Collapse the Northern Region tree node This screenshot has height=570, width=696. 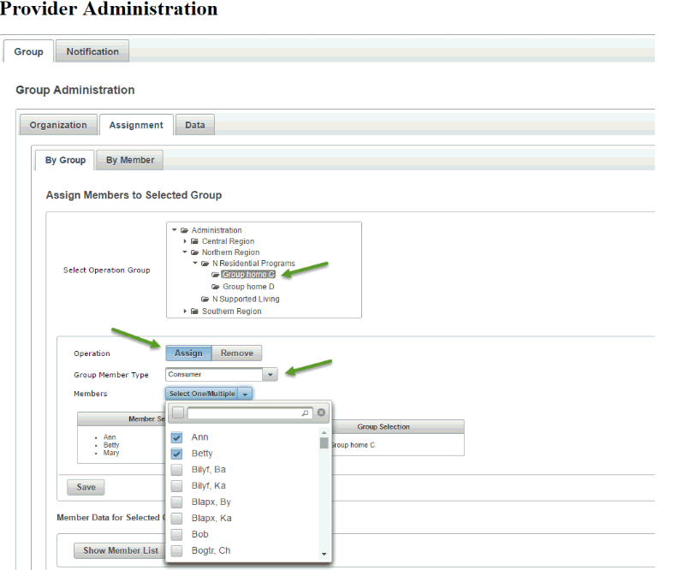pos(185,253)
